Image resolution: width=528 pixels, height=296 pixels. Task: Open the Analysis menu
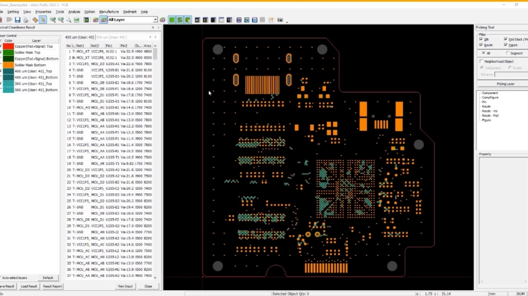pyautogui.click(x=74, y=12)
